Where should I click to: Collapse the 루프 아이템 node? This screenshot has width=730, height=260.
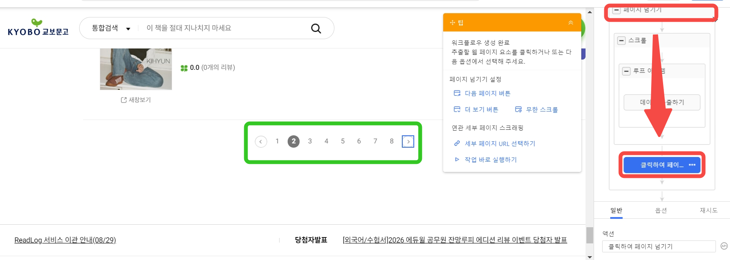pyautogui.click(x=626, y=71)
